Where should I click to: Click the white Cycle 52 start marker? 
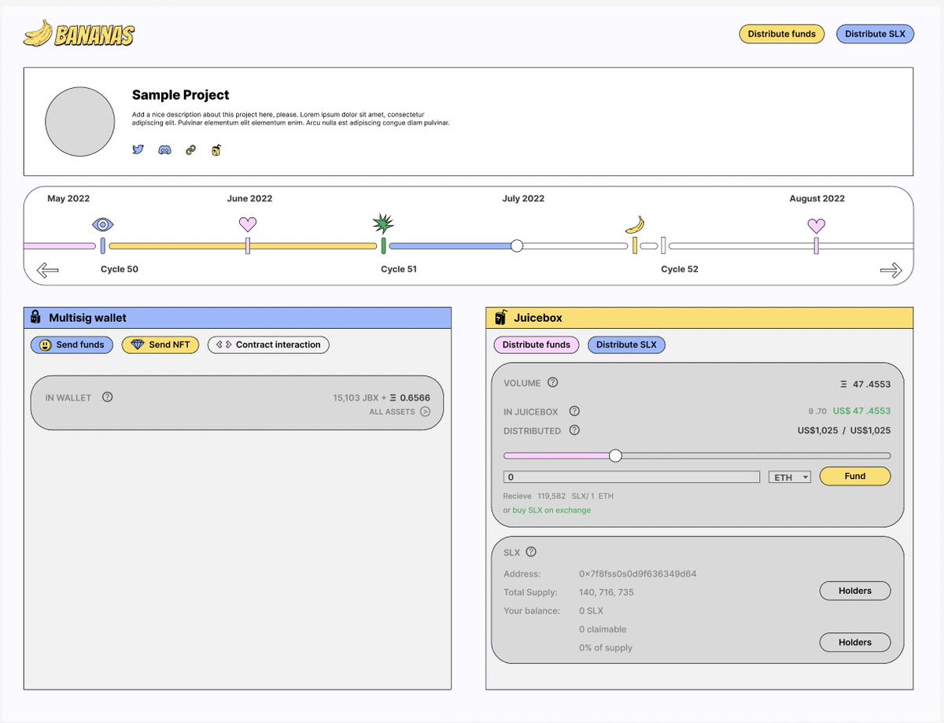pyautogui.click(x=663, y=245)
